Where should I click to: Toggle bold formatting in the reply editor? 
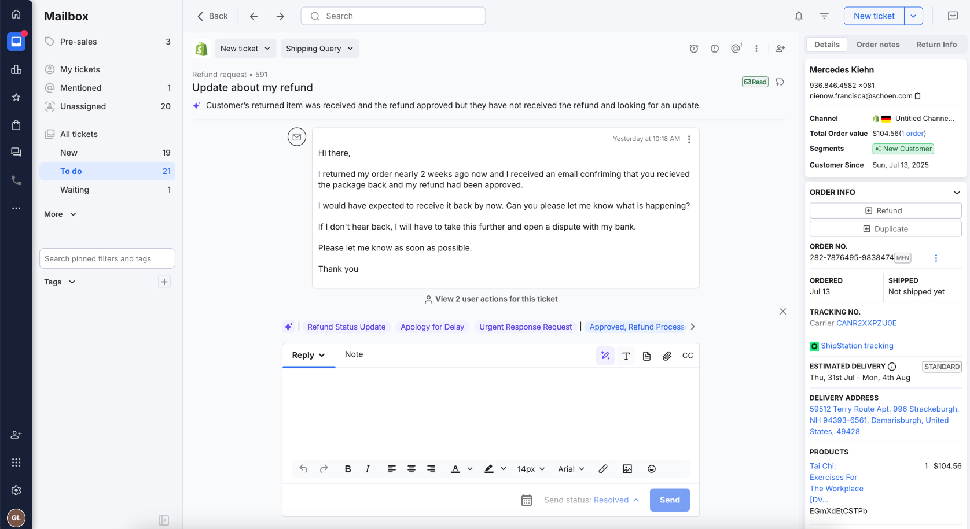(347, 469)
